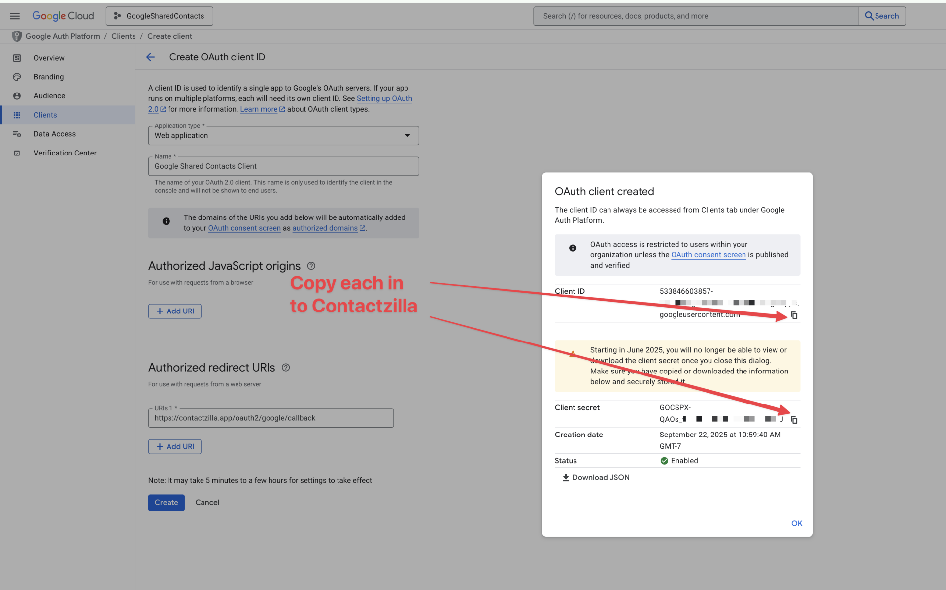Click the Create client breadcrumb text
This screenshot has width=946, height=590.
[x=169, y=36]
